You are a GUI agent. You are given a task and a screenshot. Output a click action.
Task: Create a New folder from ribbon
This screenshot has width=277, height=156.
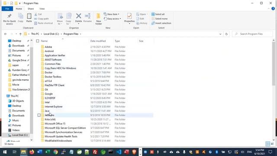pyautogui.click(x=98, y=19)
